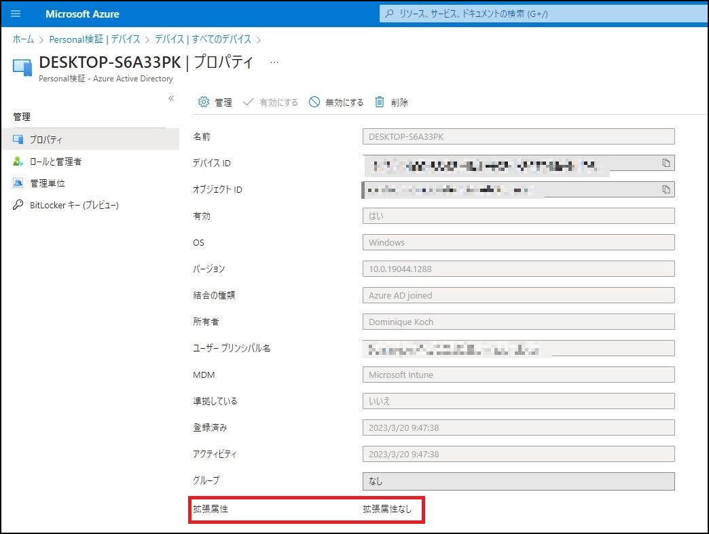This screenshot has width=709, height=534.
Task: Click the 削除 toolbar button
Action: tap(392, 102)
